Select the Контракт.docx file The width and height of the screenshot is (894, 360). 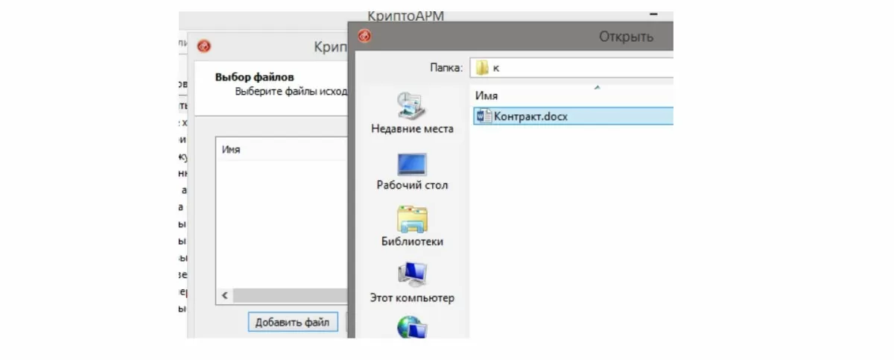[x=573, y=116]
